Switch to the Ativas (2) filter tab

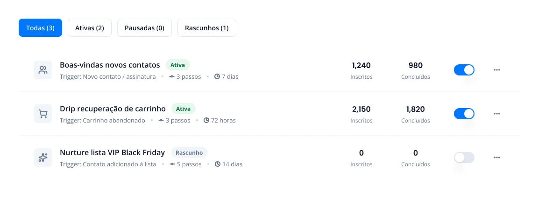pyautogui.click(x=90, y=28)
